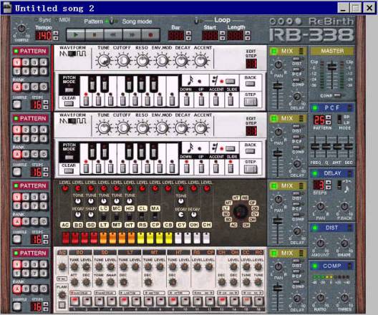Select the OH instrument button on the 808
The width and height of the screenshot is (378, 315).
pos(194,225)
